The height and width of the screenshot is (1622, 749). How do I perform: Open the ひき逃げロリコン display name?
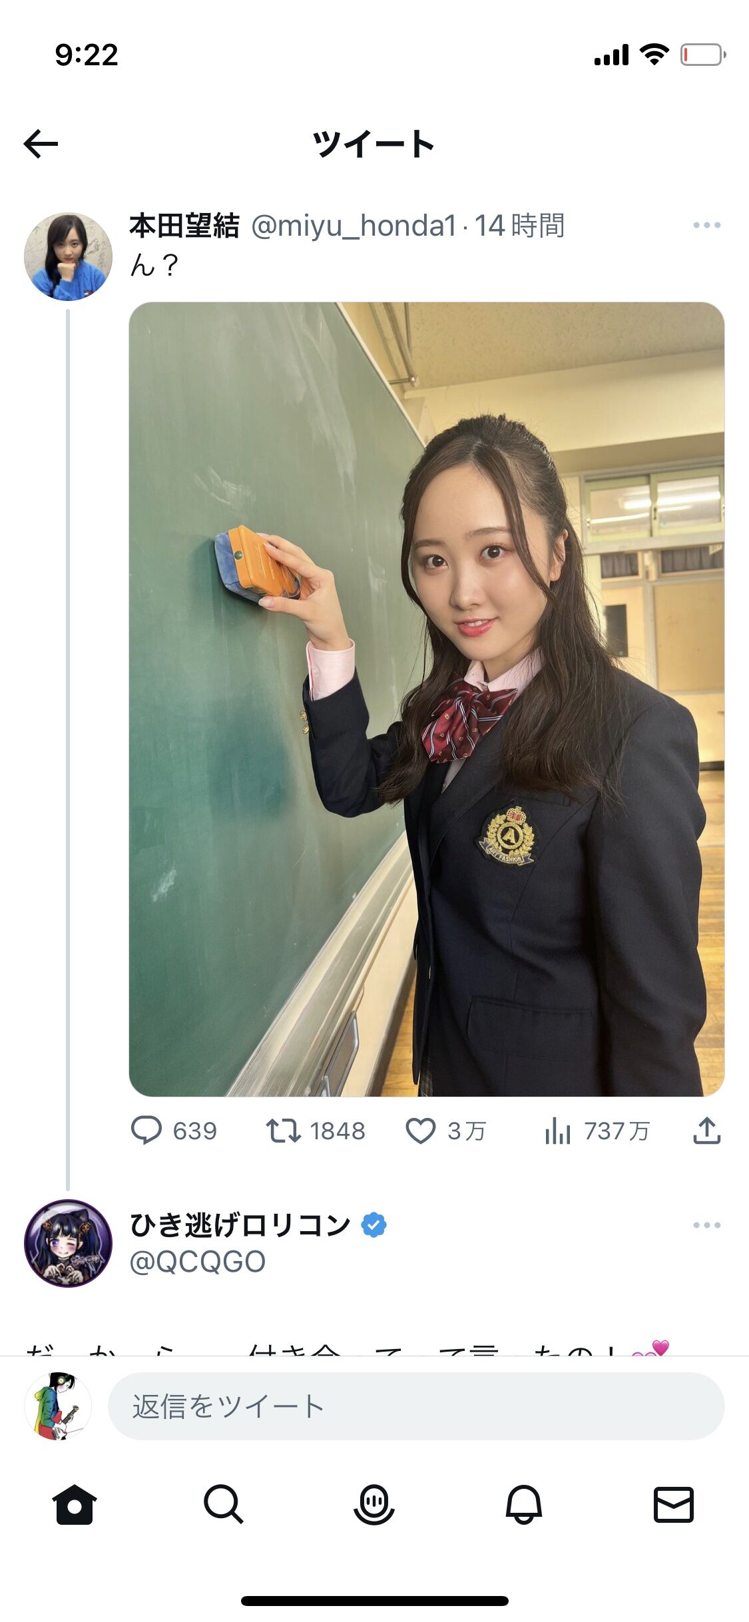[240, 1225]
